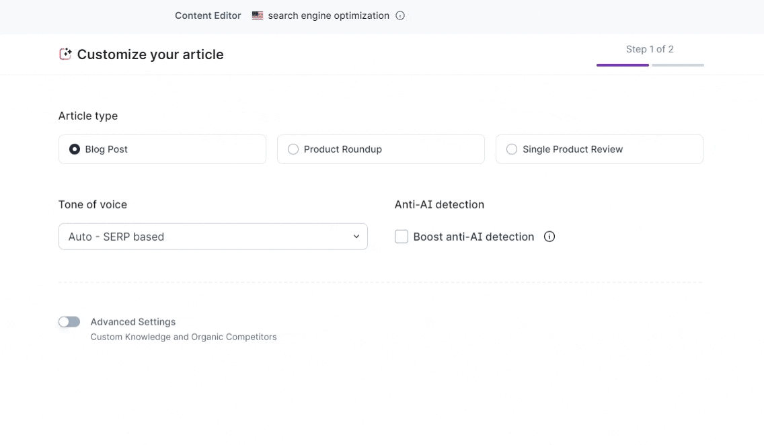
Task: Click the Content Editor header label
Action: coord(208,15)
